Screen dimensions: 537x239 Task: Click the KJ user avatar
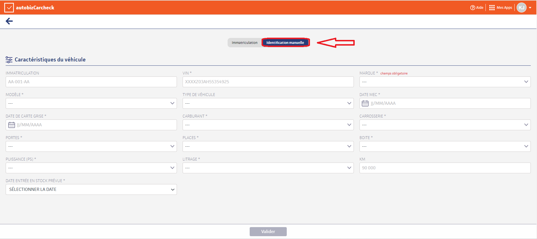521,8
